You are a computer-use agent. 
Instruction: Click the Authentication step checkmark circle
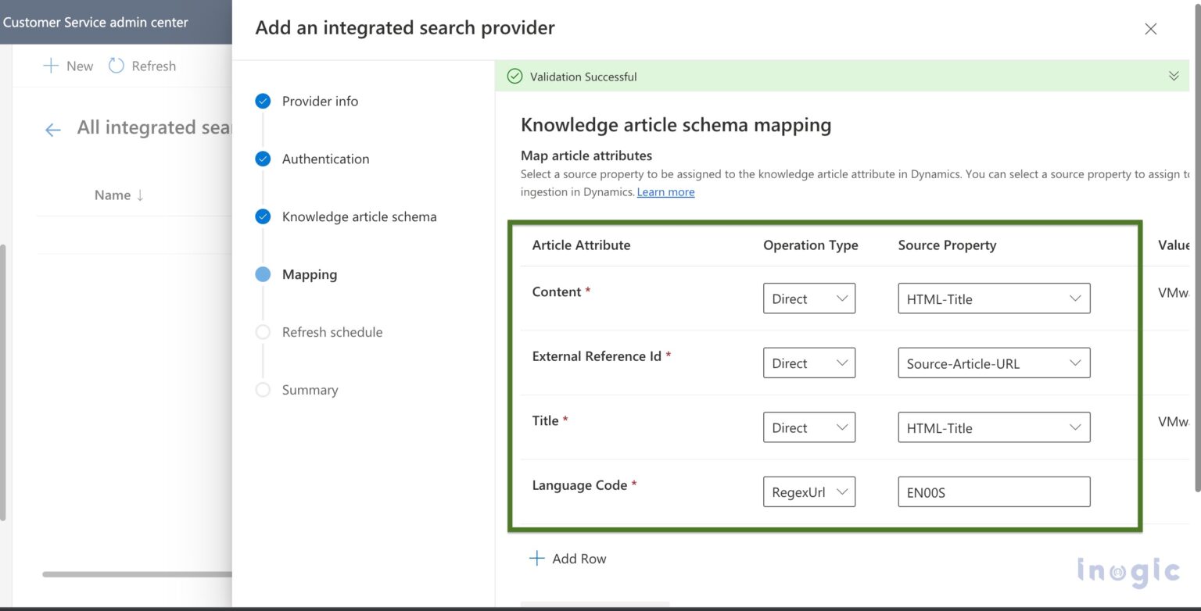click(x=263, y=159)
